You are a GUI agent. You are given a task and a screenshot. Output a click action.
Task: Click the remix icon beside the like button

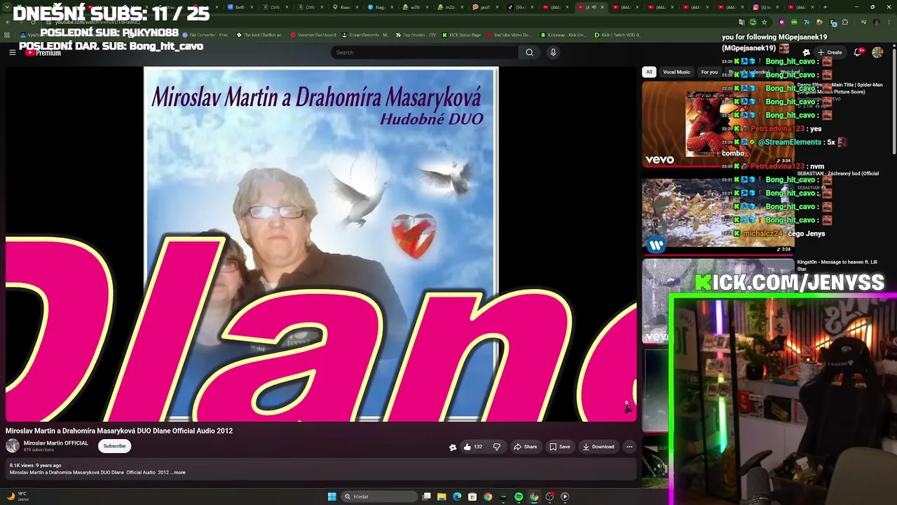(x=453, y=447)
